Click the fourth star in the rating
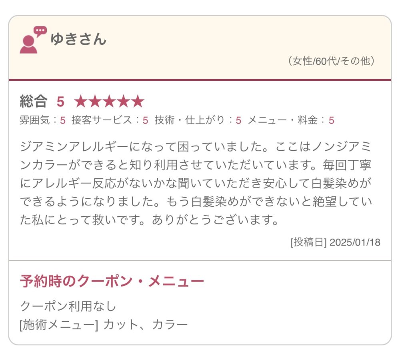 pyautogui.click(x=123, y=102)
